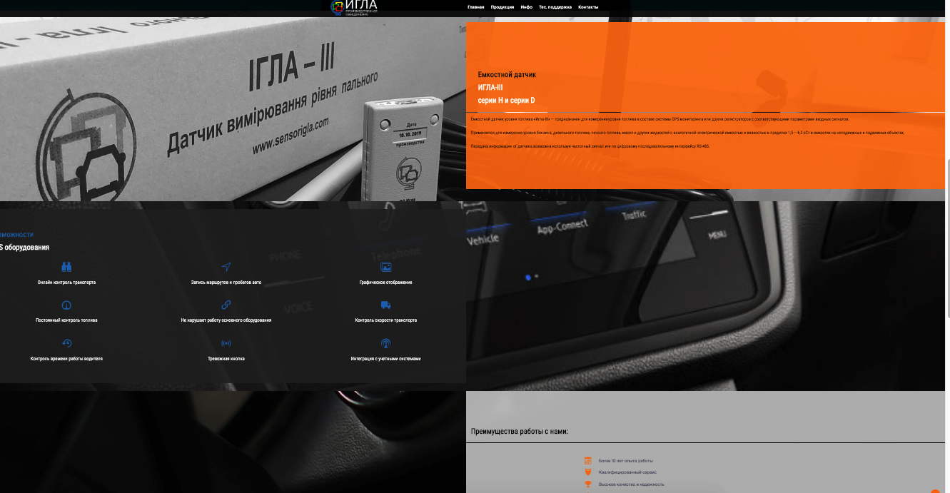Select the active blue slider dot
Image resolution: width=950 pixels, height=493 pixels.
pyautogui.click(x=528, y=277)
